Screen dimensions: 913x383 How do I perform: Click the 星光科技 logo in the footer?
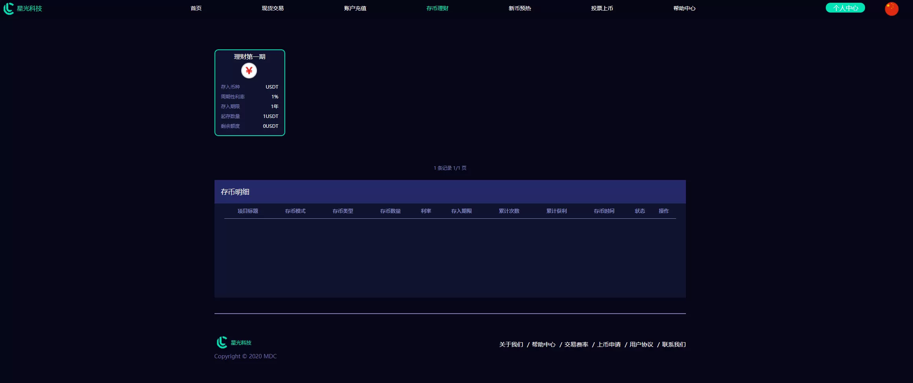[234, 342]
